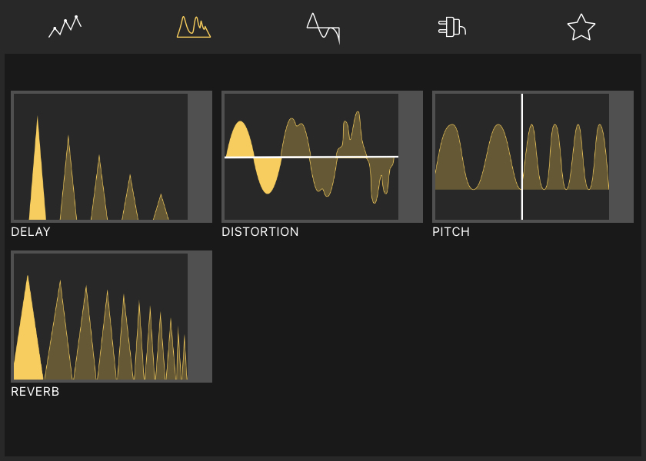Switch to the sine-saw oscillator waveform icon
The height and width of the screenshot is (461, 646).
coord(323,27)
